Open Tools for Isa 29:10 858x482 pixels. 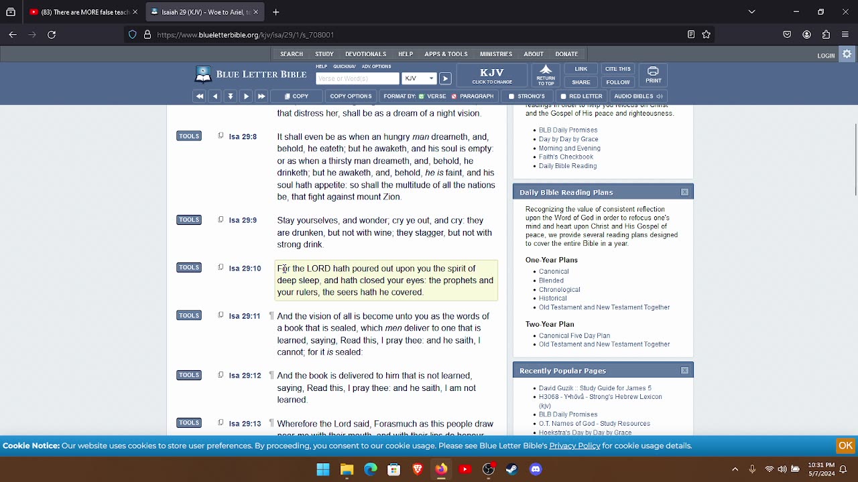point(189,267)
